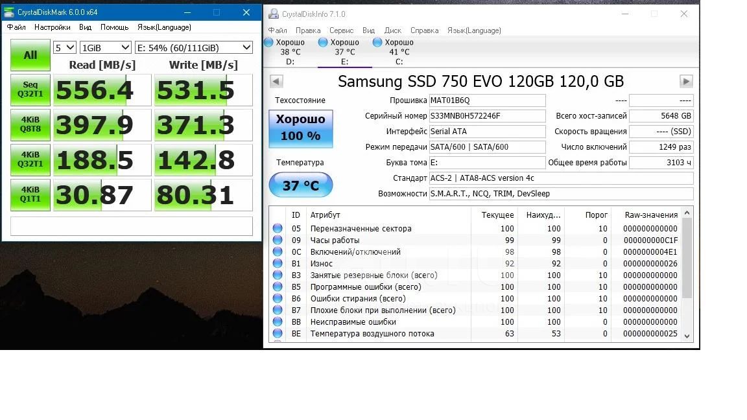This screenshot has width=747, height=420.
Task: Click status circle for attribute BE
Action: [x=278, y=333]
